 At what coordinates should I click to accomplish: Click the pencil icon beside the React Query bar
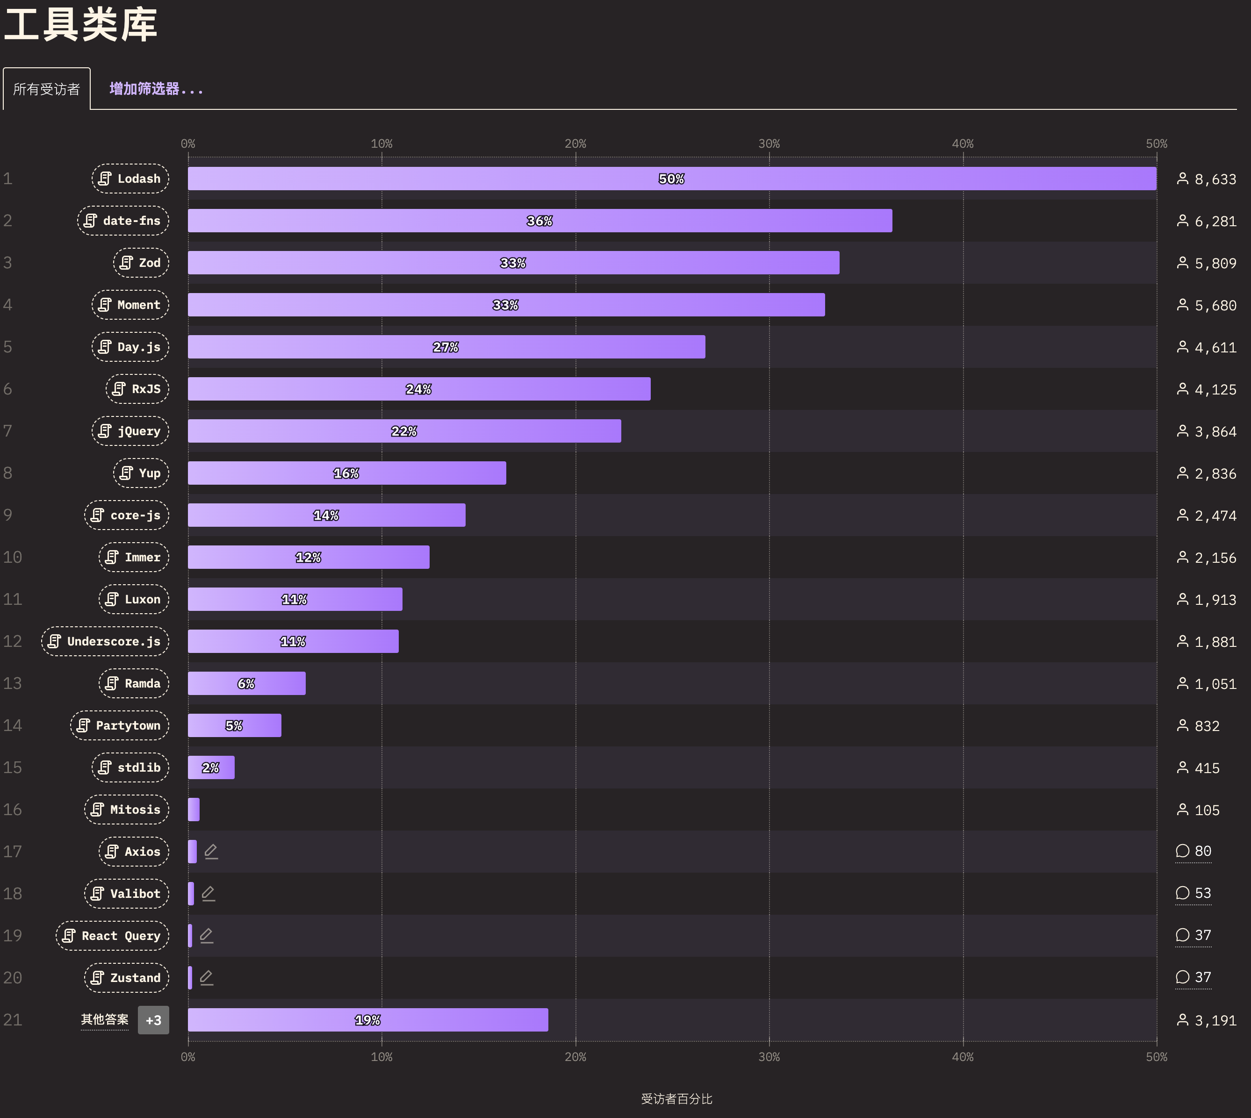click(207, 936)
